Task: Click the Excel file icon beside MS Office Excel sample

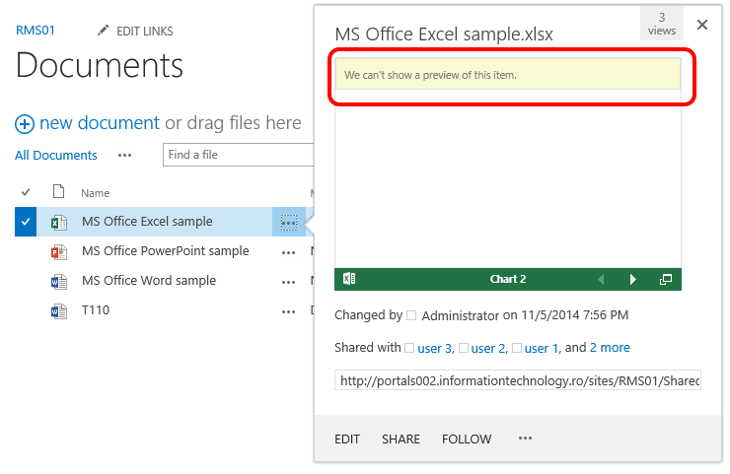Action: (58, 223)
